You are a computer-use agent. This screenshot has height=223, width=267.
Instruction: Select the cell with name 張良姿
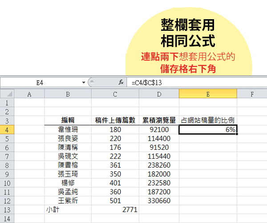coord(68,139)
